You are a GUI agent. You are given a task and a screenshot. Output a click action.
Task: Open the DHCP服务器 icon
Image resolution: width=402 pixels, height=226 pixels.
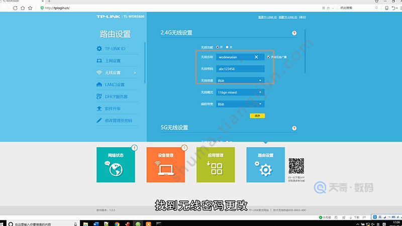[99, 96]
